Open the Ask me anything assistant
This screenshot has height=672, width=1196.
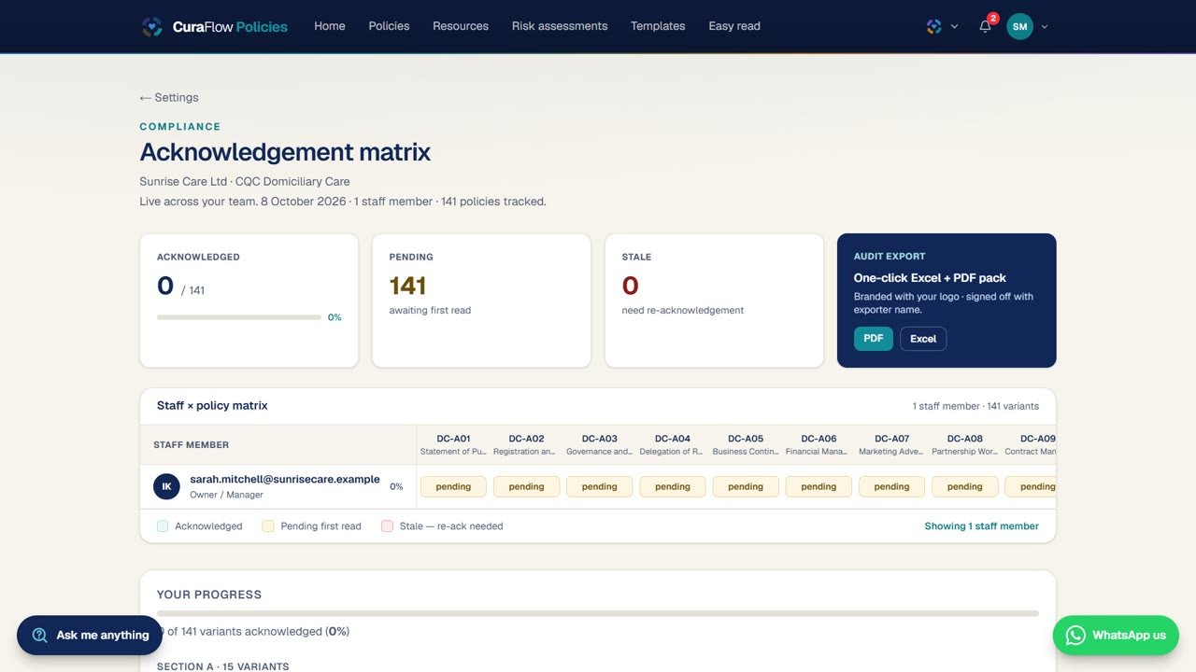pos(90,635)
